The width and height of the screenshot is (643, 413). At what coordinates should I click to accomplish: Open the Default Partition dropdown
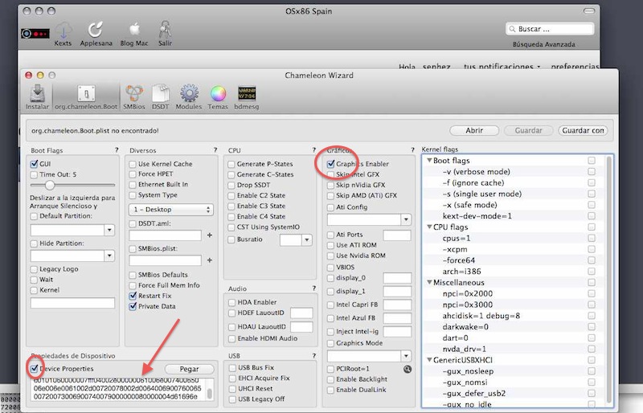coord(109,230)
